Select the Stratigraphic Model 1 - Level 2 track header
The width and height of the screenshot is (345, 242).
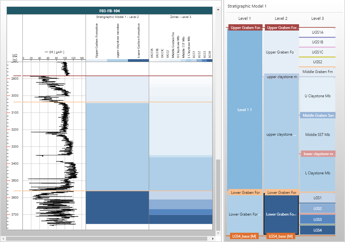(117, 17)
